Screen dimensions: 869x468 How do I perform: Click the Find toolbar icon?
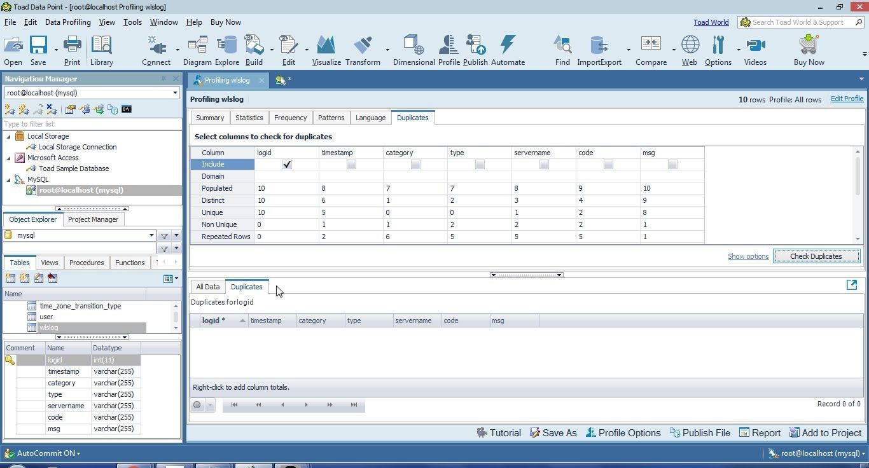coord(562,50)
